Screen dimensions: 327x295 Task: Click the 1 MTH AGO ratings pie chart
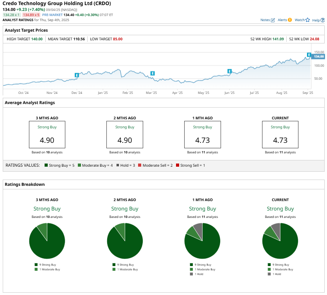[x=203, y=241]
